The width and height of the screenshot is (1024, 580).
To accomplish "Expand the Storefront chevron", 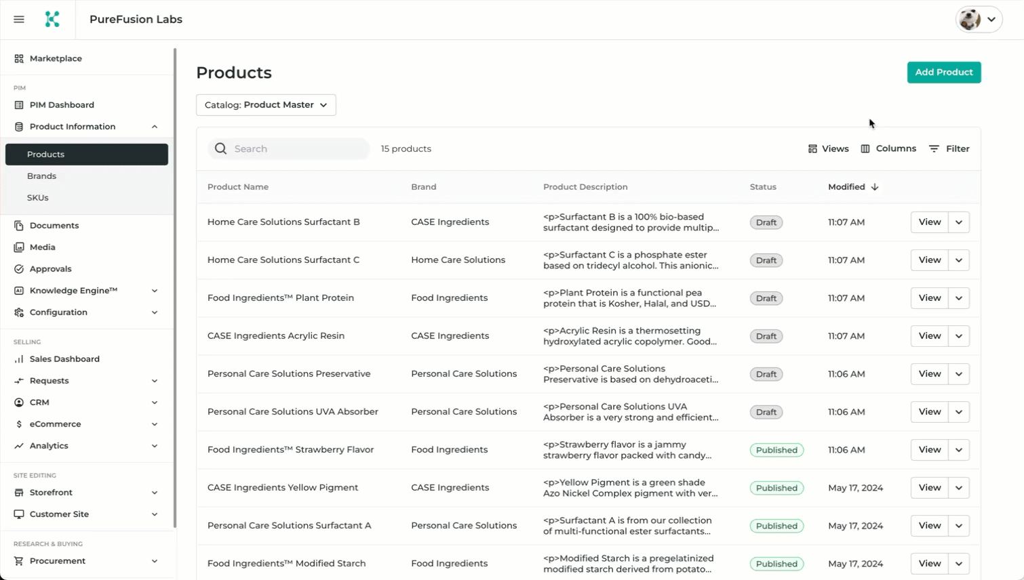I will pyautogui.click(x=155, y=493).
